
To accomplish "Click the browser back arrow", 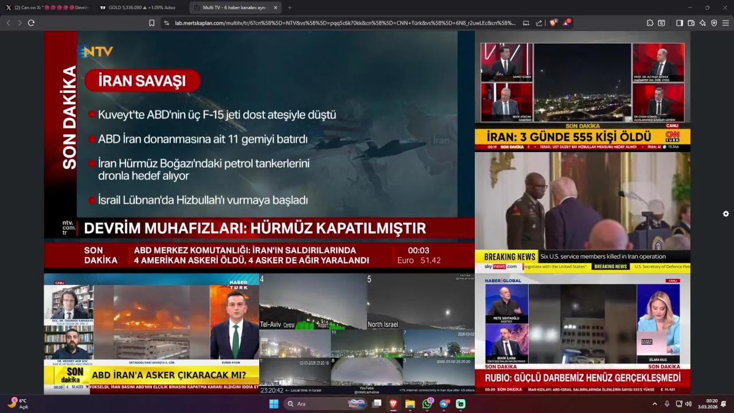I will (9, 23).
